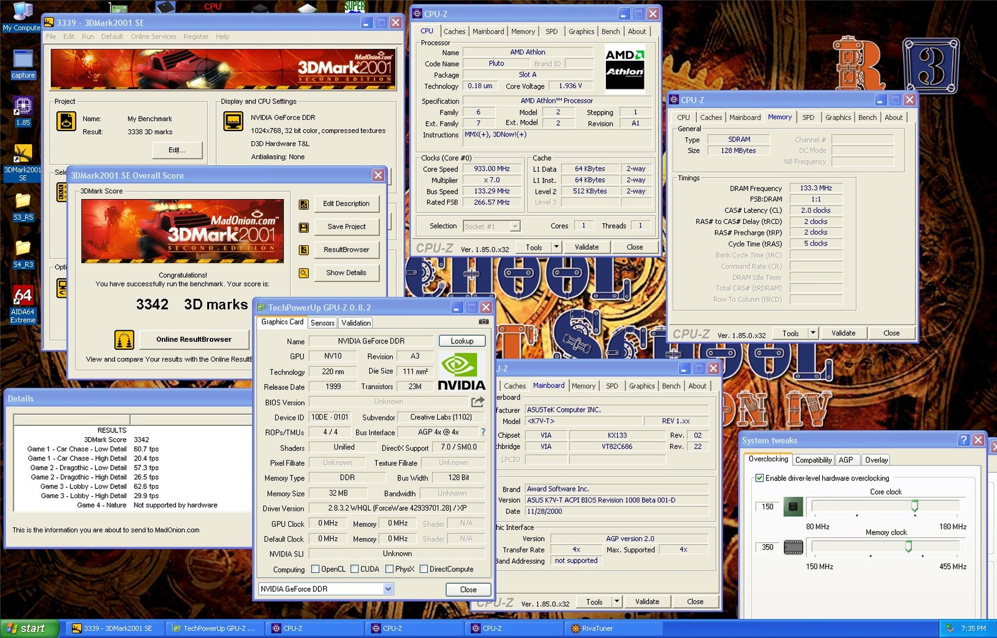Click the Start button
Viewport: 997px width, 638px height.
pyautogui.click(x=29, y=629)
